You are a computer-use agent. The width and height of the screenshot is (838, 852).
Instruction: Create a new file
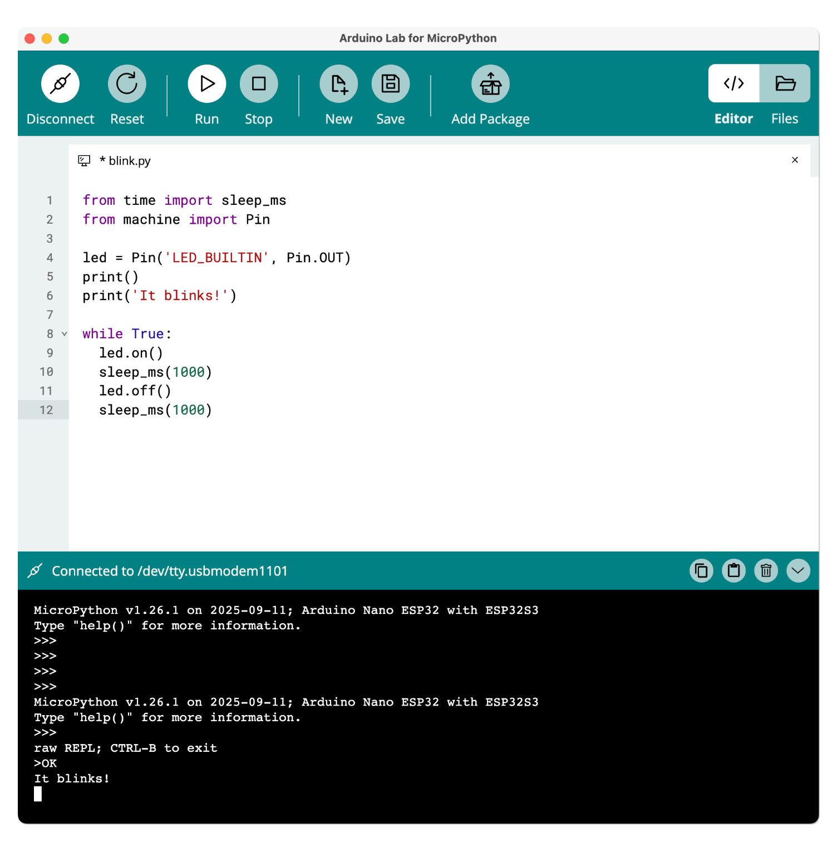pos(339,84)
